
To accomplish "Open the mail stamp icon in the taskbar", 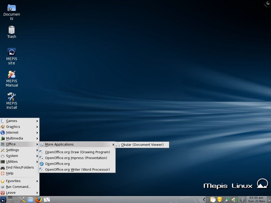I will (47, 200).
